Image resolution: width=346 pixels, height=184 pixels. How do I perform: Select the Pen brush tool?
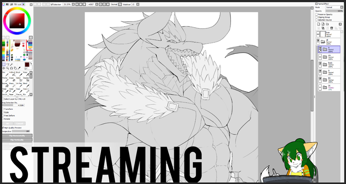tap(5, 74)
